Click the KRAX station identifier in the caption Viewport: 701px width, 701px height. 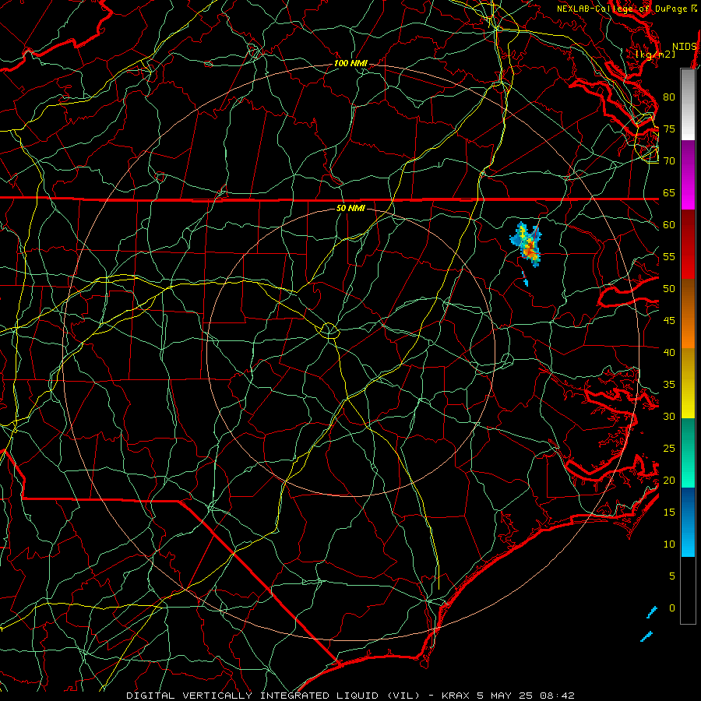455,696
